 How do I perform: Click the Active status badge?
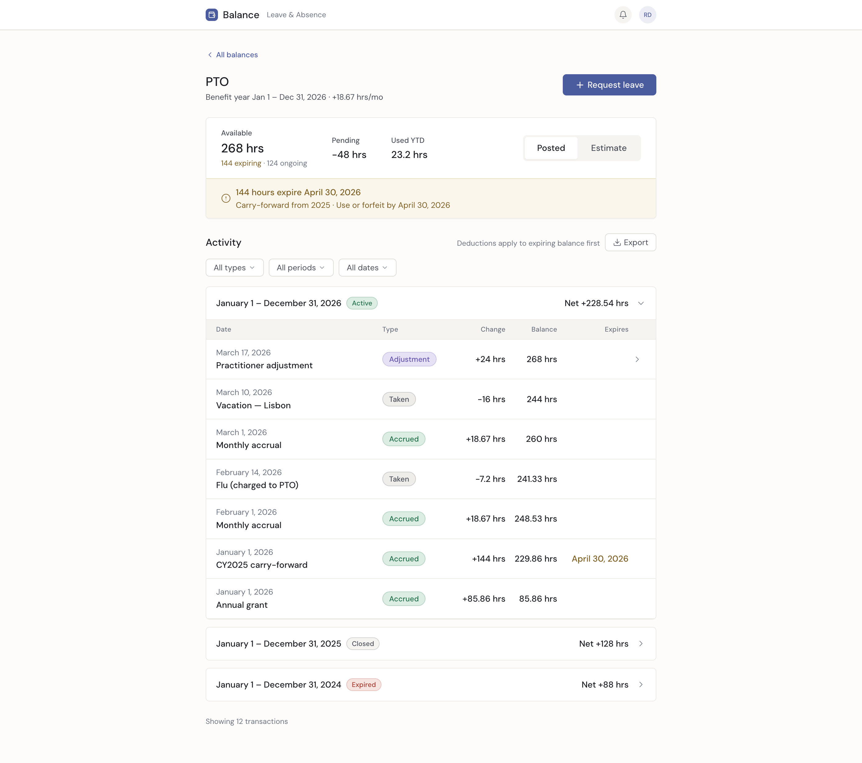pos(361,303)
